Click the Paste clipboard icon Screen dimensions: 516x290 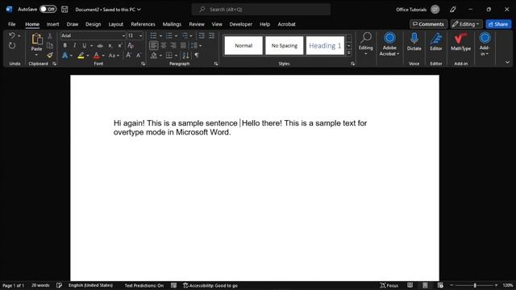(37, 39)
